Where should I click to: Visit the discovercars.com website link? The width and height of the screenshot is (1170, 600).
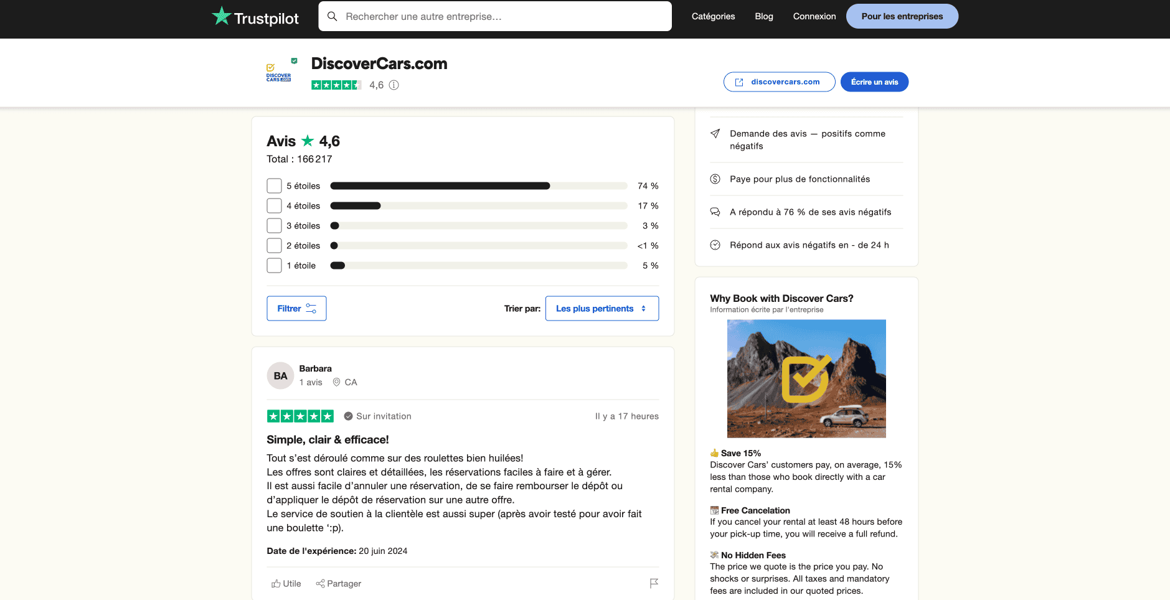[x=779, y=82]
